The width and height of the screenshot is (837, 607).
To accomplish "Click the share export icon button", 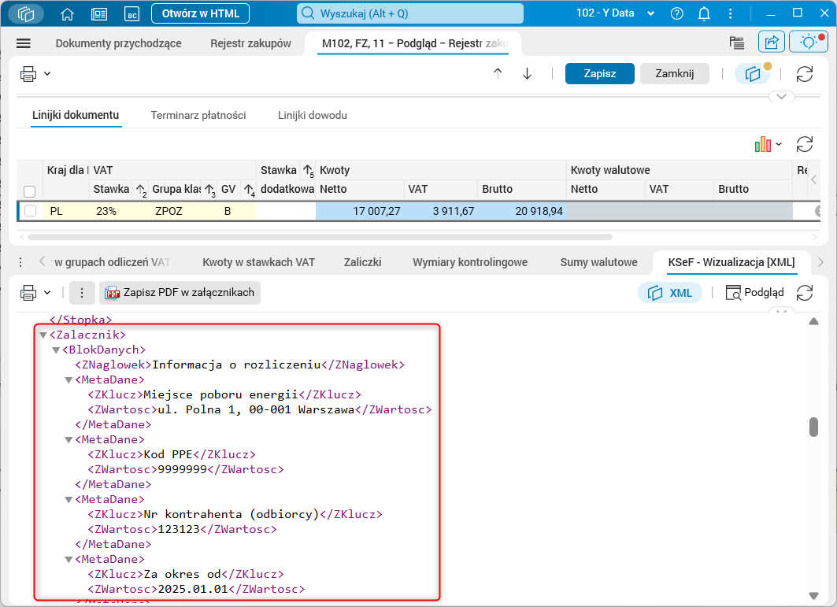I will pyautogui.click(x=772, y=43).
